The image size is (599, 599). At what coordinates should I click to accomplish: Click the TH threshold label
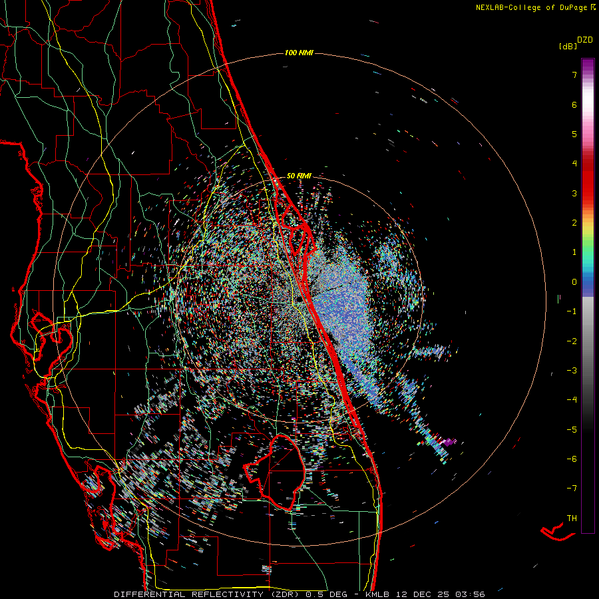[572, 518]
